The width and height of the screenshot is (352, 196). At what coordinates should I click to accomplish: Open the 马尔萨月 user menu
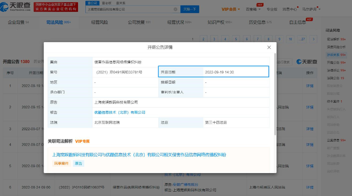(x=311, y=9)
